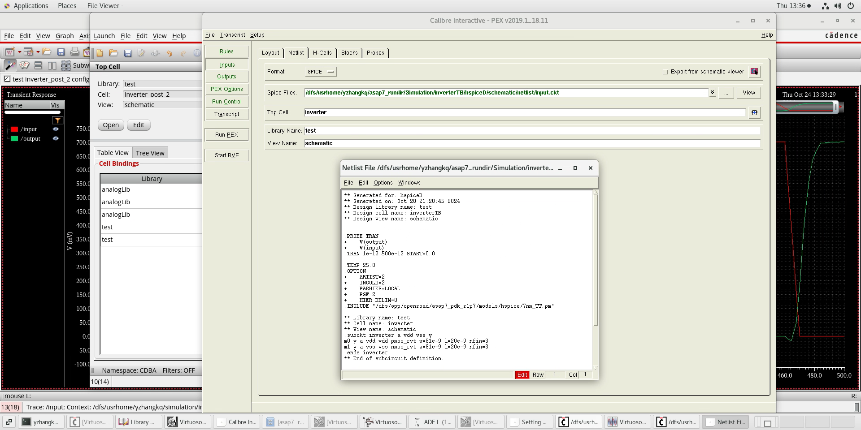Click the side-by-side columns layout icon
The width and height of the screenshot is (861, 430).
point(52,65)
